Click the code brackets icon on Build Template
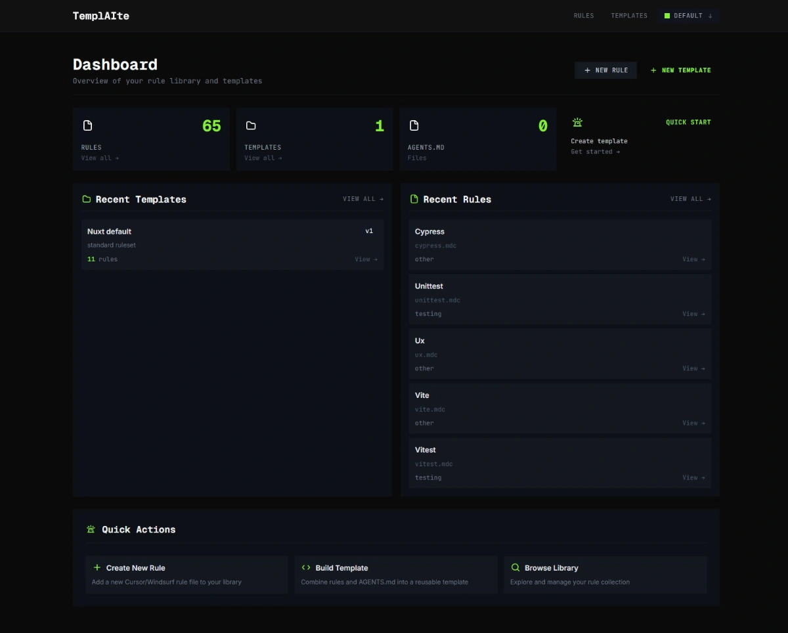The height and width of the screenshot is (633, 788). [306, 567]
